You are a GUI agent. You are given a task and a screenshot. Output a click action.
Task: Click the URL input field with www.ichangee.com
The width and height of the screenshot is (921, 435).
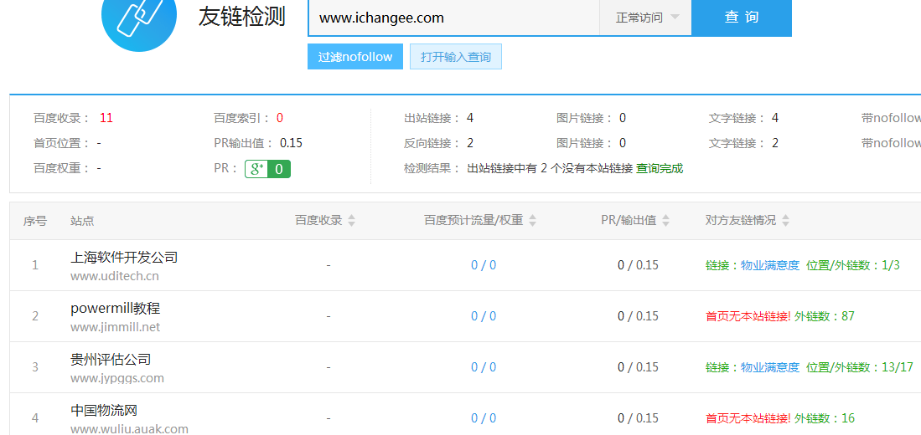point(453,18)
